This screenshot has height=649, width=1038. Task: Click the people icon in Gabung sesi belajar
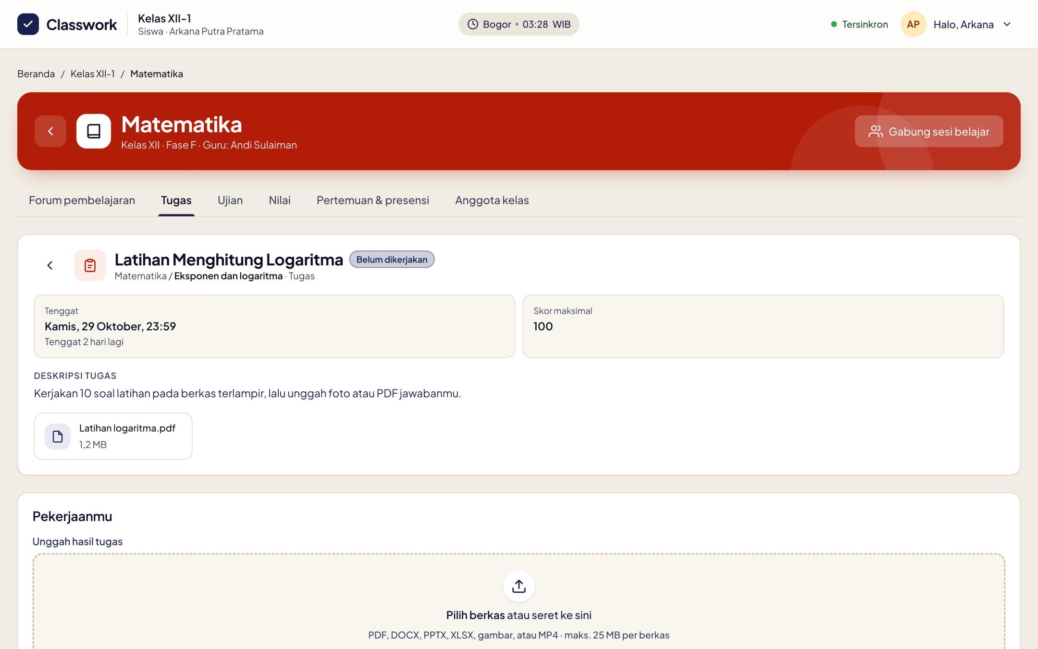tap(876, 131)
